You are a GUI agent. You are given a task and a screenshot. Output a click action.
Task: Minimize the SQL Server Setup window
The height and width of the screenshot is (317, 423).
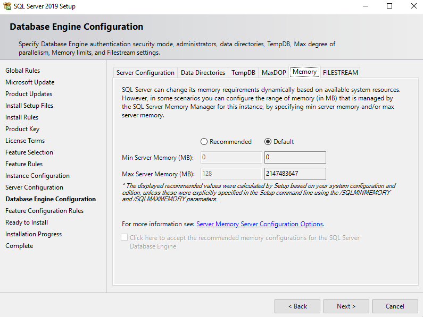[x=365, y=6]
